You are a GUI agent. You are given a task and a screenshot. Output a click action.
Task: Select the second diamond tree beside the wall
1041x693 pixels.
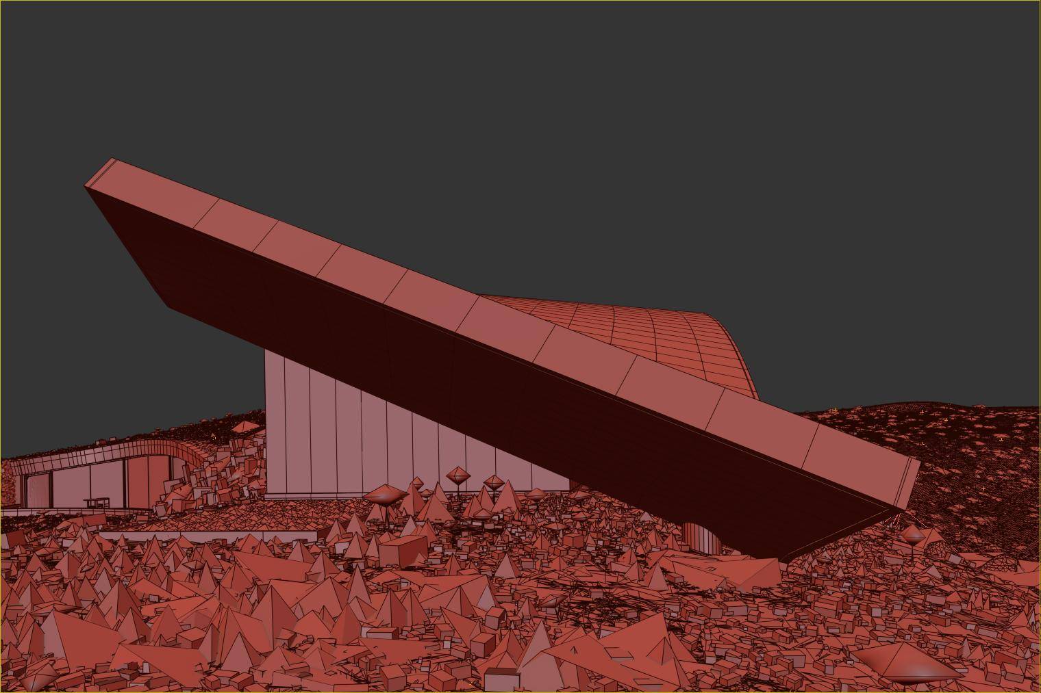point(494,482)
